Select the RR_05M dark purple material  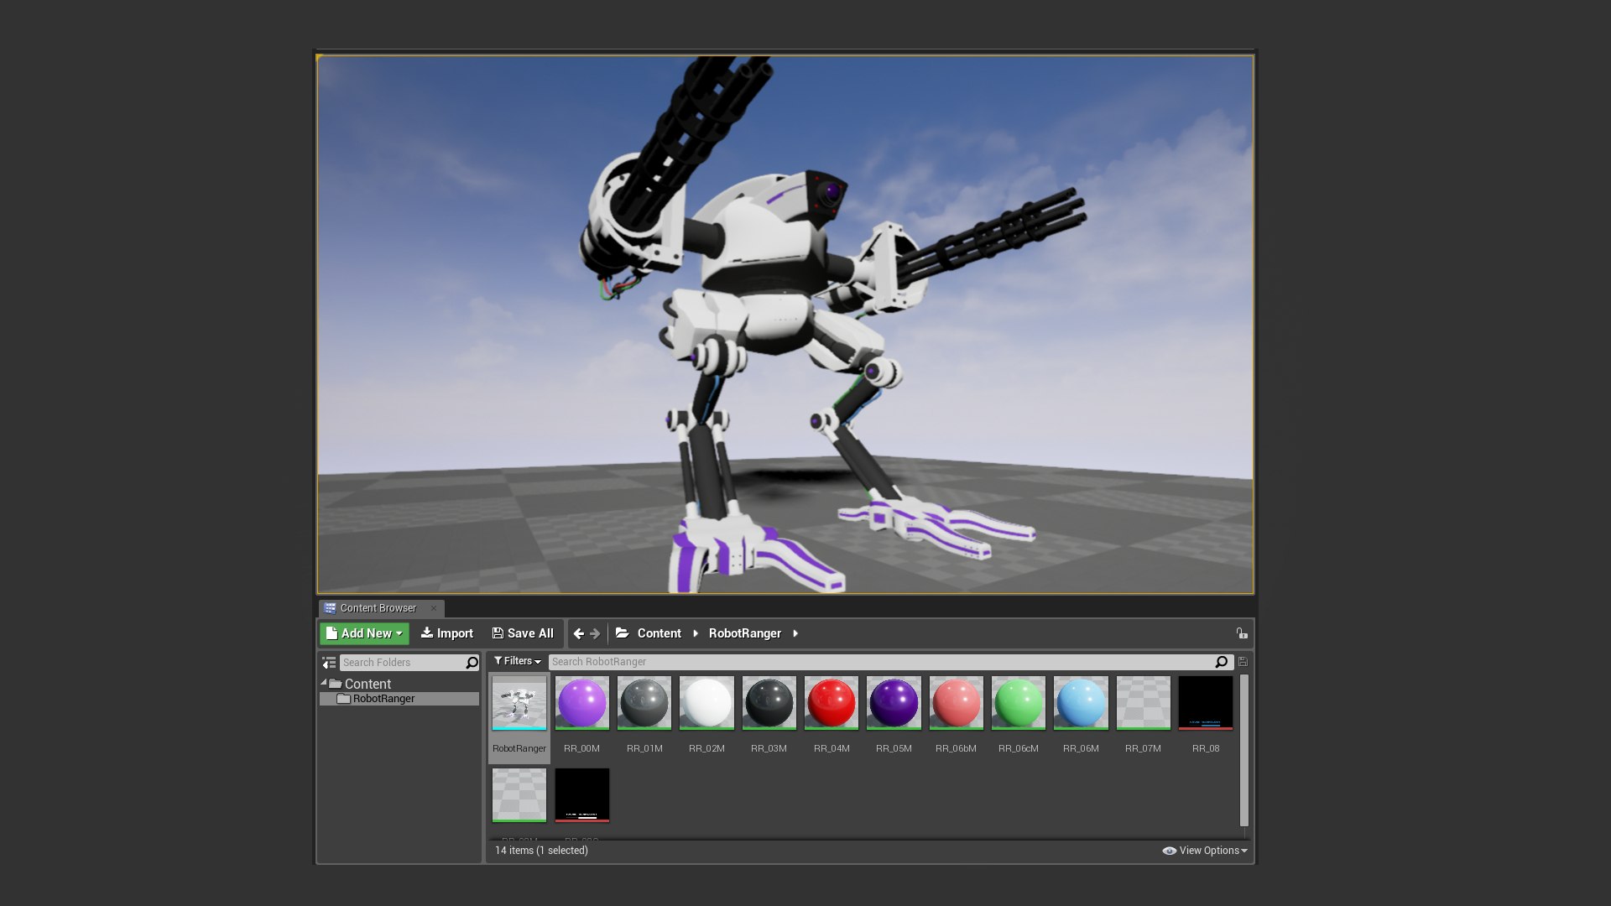coord(894,703)
